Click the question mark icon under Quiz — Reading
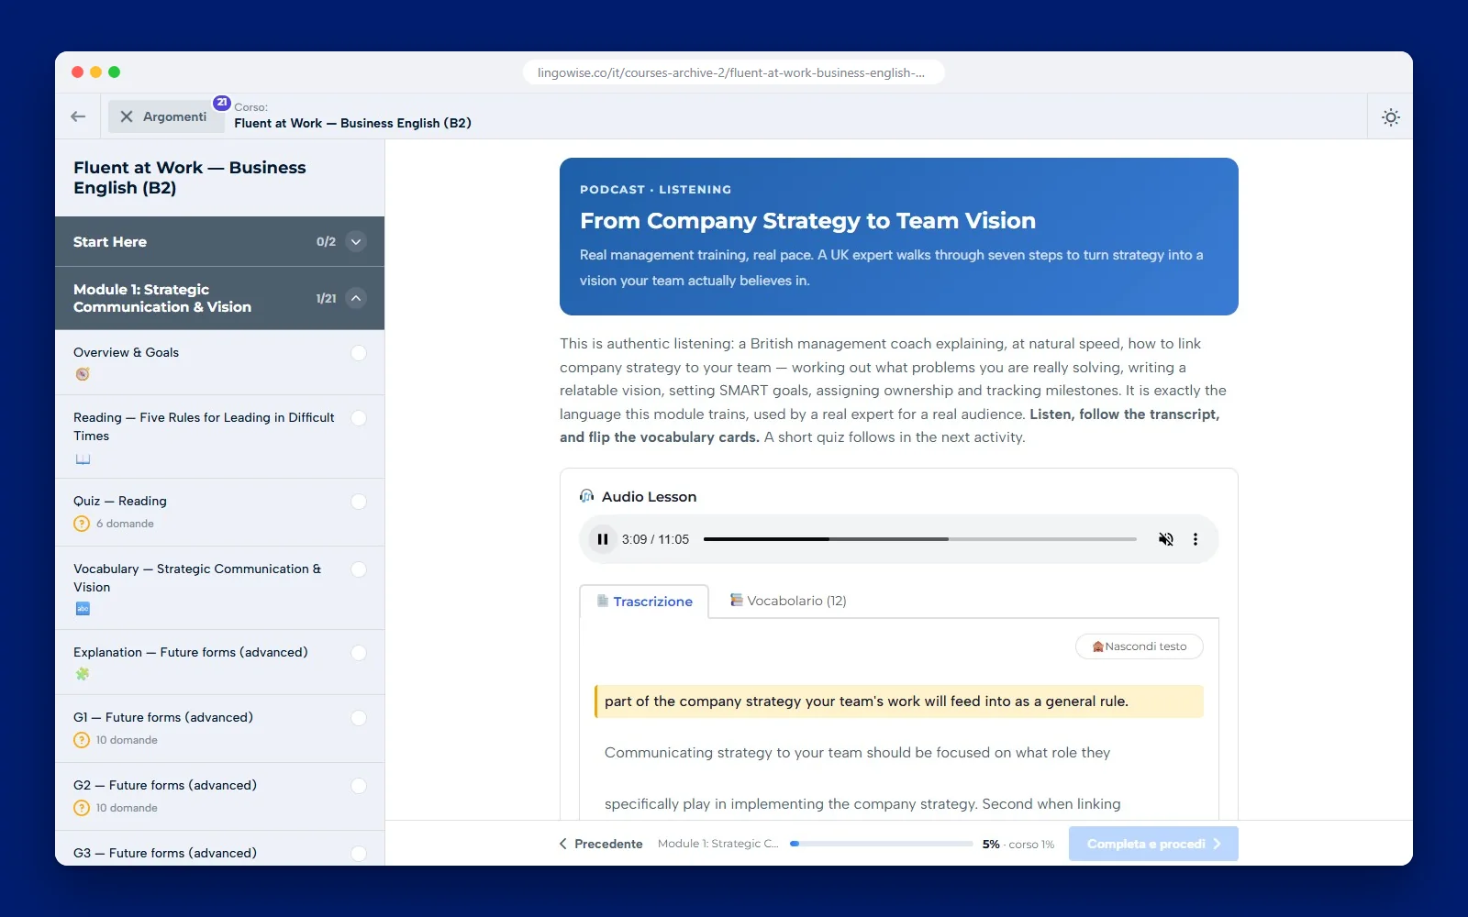 pos(82,524)
